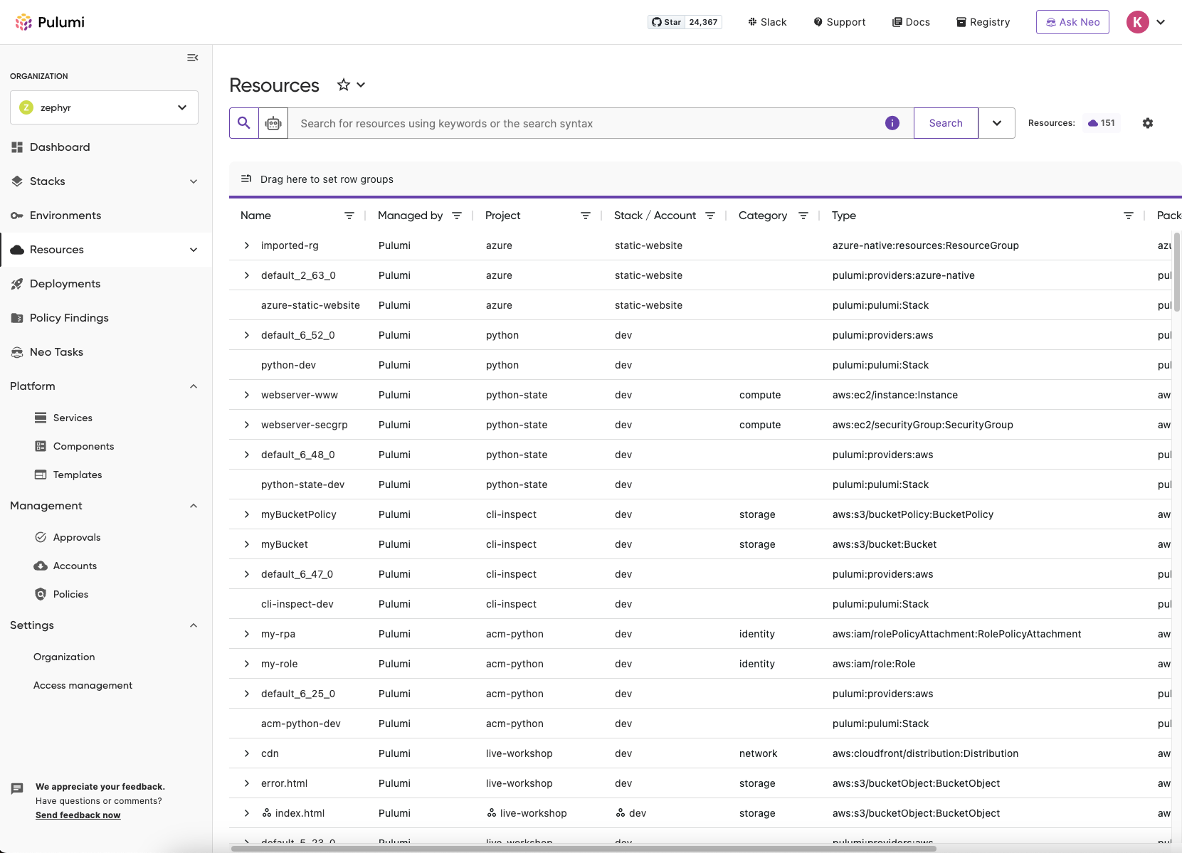Open the Type column filter

(x=1128, y=215)
